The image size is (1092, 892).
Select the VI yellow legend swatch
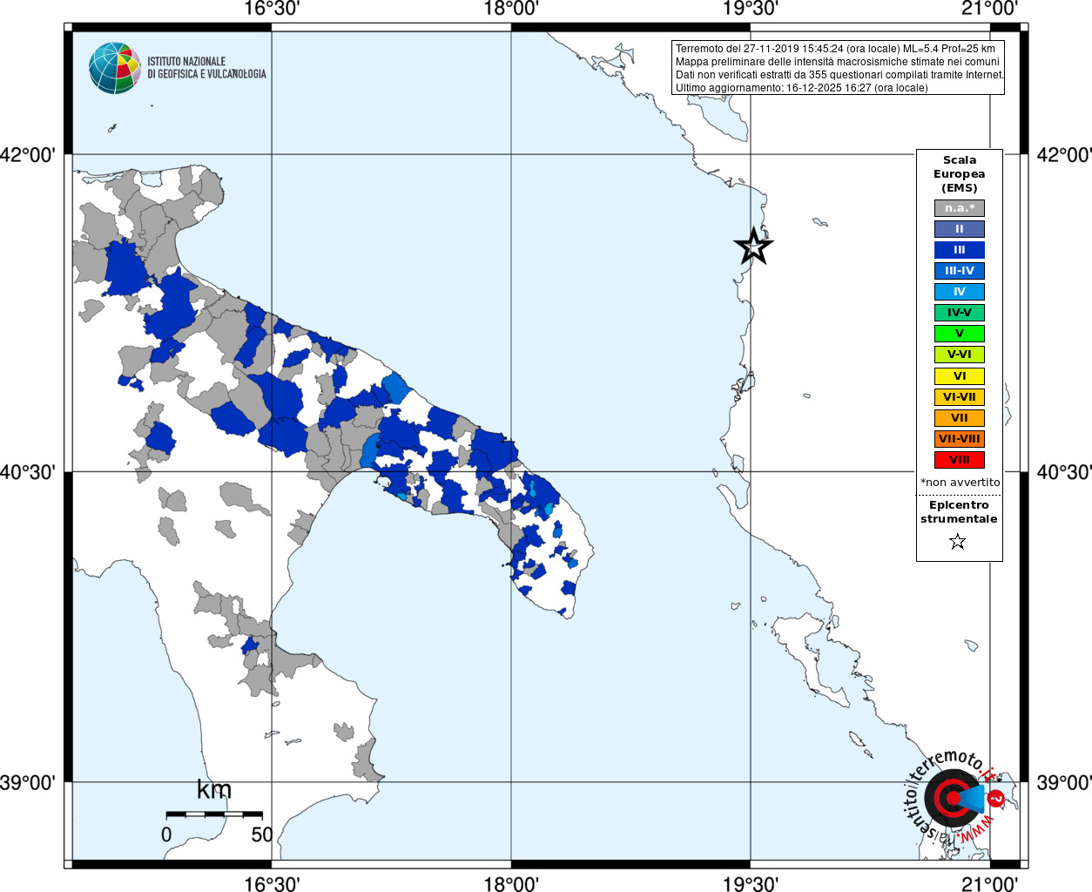tap(960, 376)
